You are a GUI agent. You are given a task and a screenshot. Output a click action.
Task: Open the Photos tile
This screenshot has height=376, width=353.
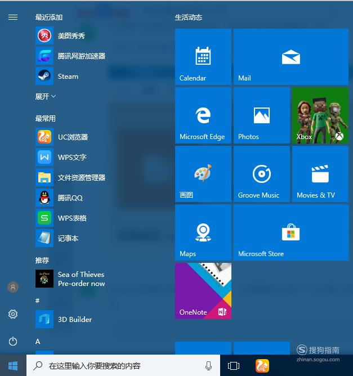coord(262,115)
